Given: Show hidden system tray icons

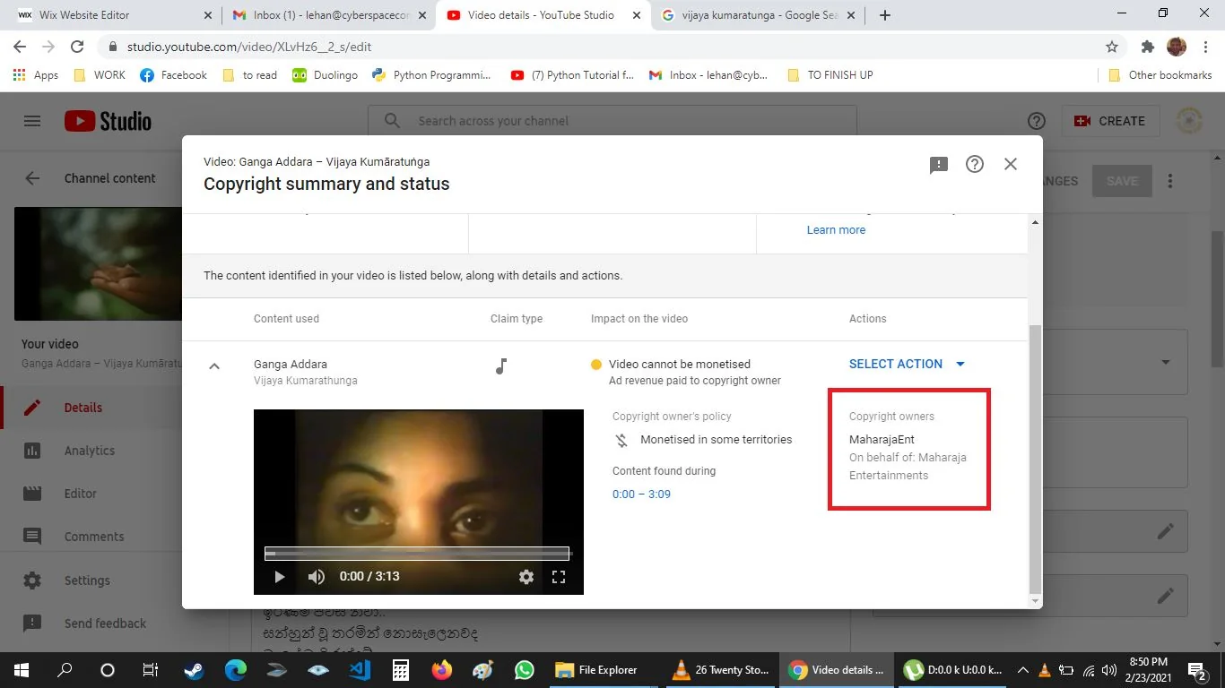Looking at the screenshot, I should (1022, 669).
